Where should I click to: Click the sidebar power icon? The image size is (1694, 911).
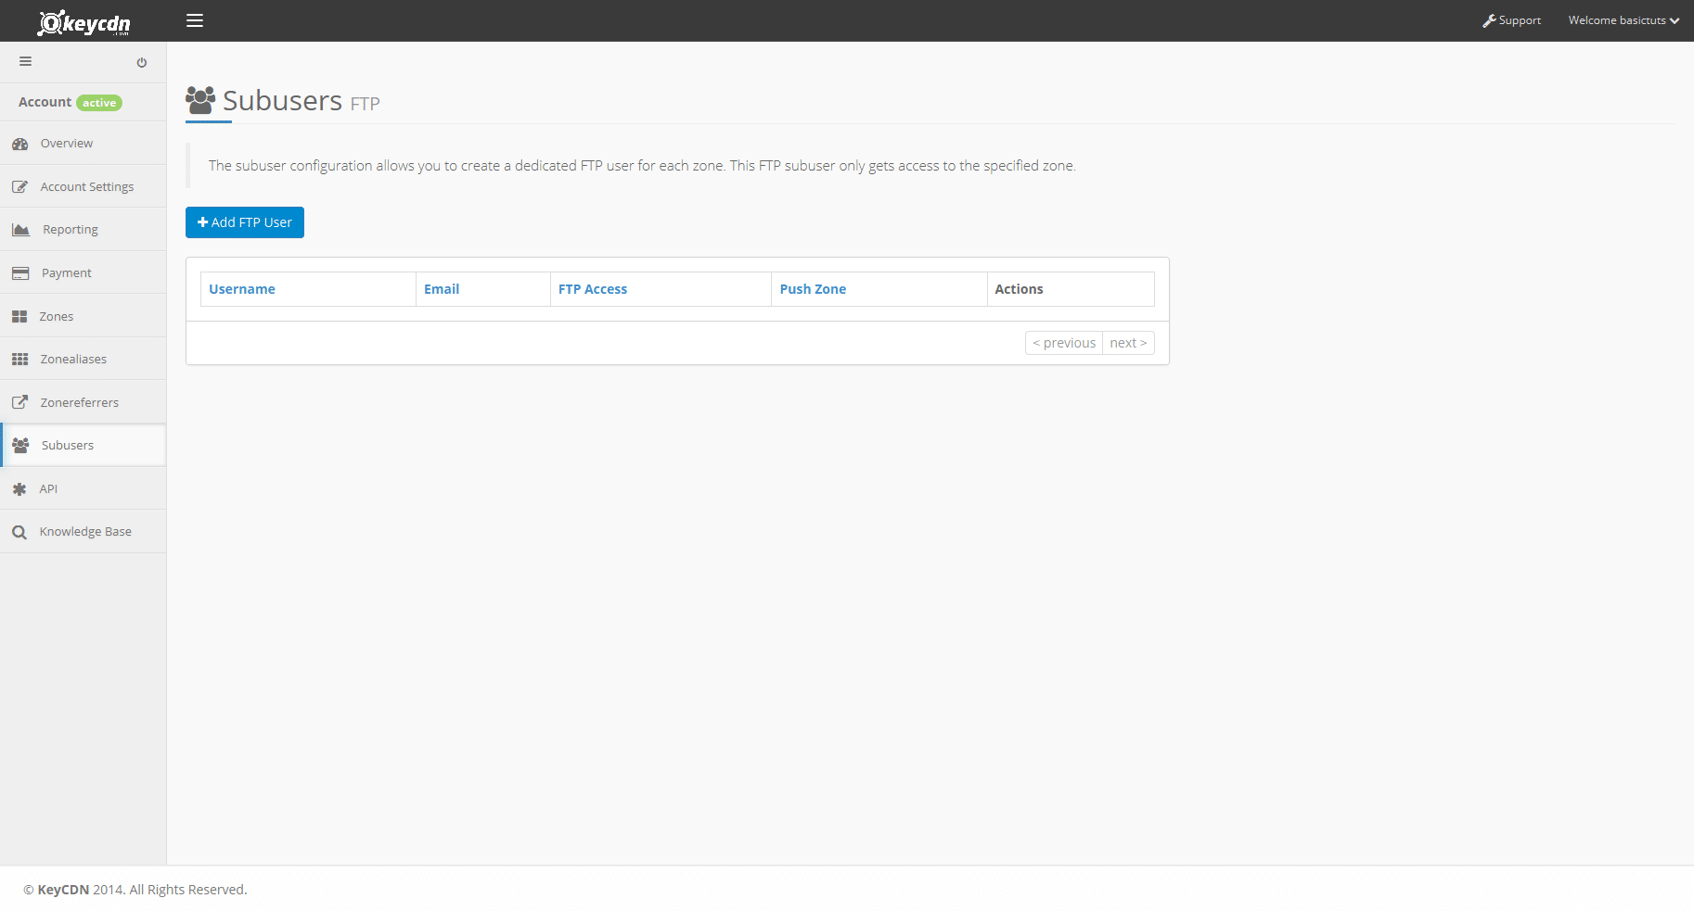pos(142,63)
